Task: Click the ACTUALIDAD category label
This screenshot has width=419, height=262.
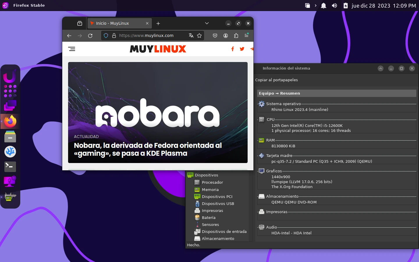Action: 86,137
